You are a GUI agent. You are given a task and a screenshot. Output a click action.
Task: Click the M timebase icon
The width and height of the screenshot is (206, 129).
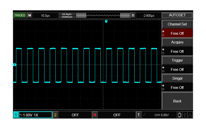[30, 15]
